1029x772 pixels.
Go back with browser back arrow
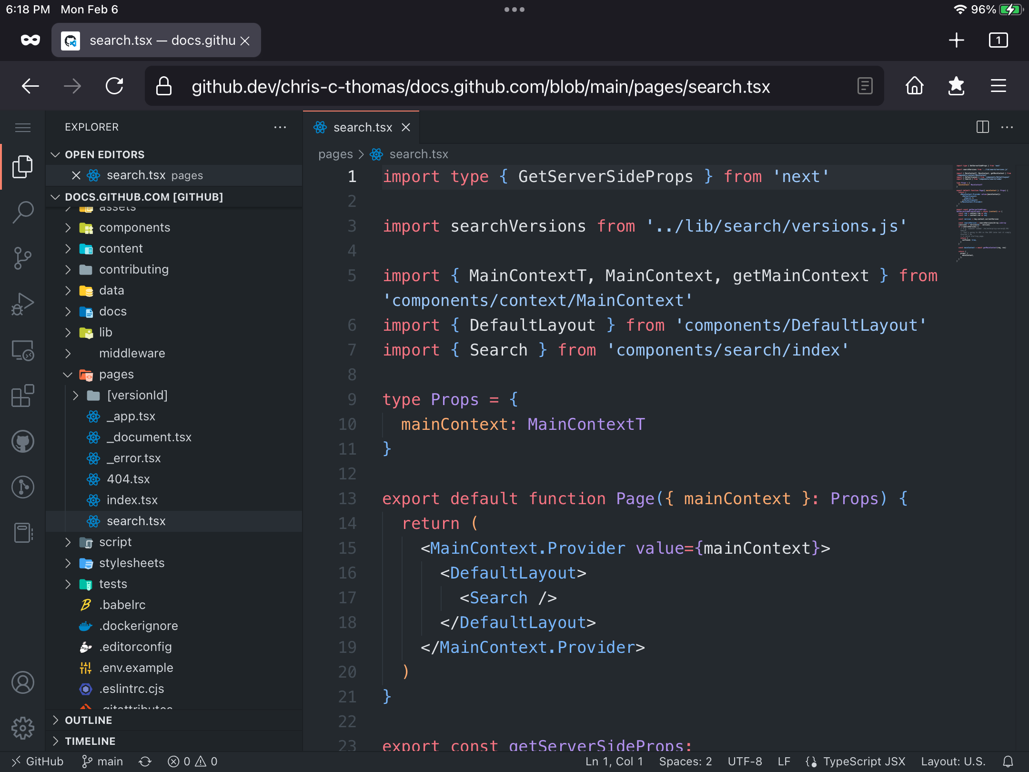(x=30, y=86)
